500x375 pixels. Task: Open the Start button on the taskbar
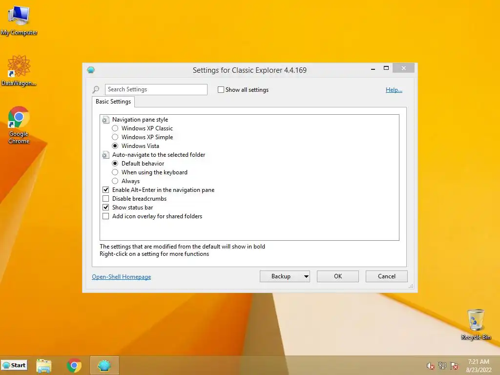14,365
